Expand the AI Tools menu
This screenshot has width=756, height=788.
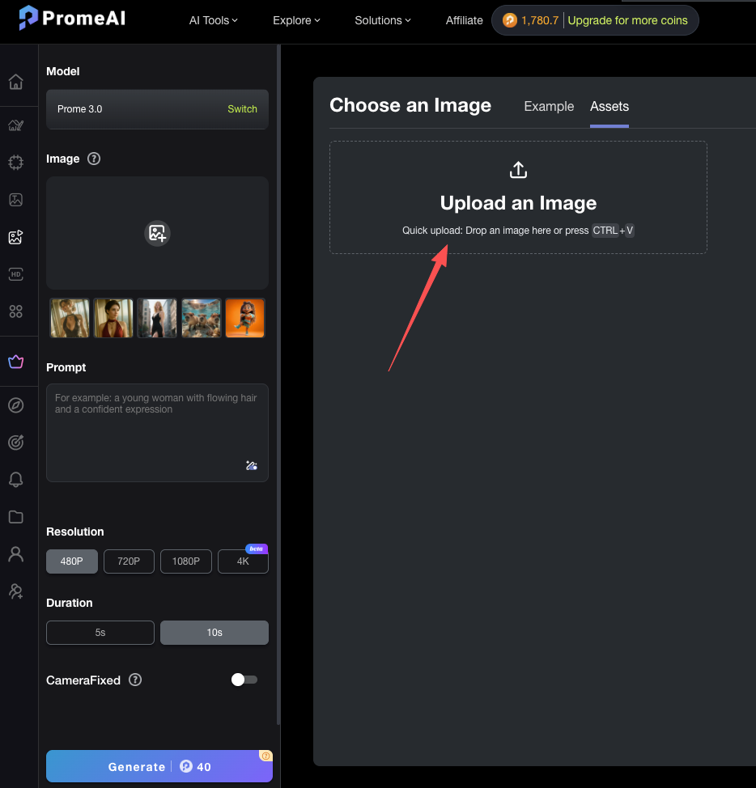(x=213, y=20)
